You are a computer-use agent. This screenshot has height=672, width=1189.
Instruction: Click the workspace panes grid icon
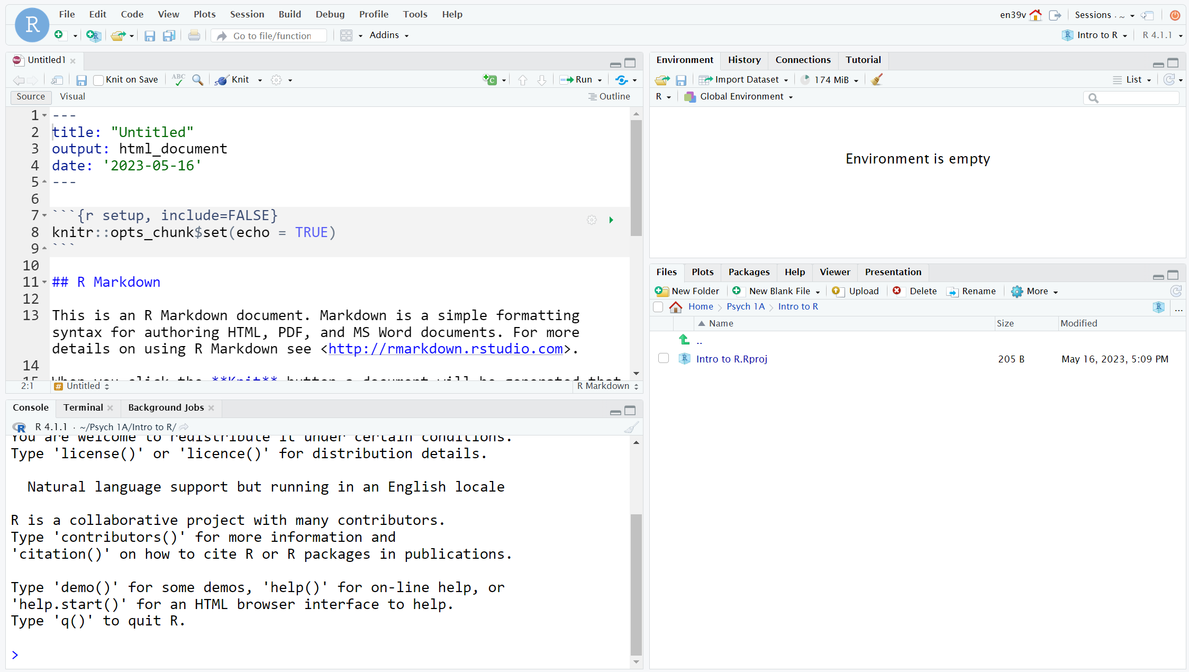coord(346,35)
